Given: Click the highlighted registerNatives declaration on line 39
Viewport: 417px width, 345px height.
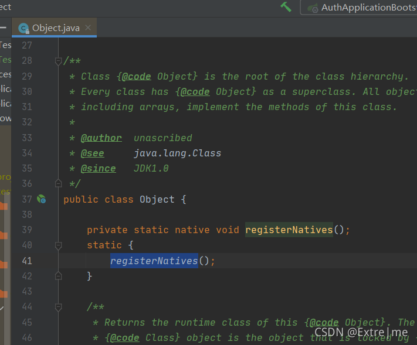Looking at the screenshot, I should click(289, 230).
